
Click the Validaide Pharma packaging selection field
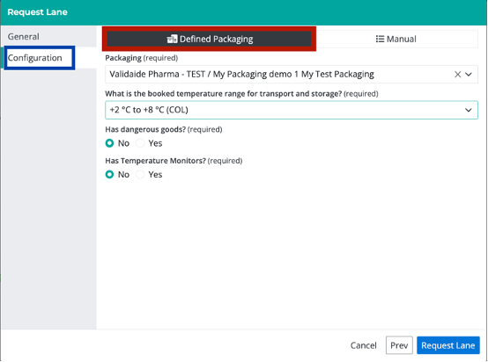tap(292, 75)
